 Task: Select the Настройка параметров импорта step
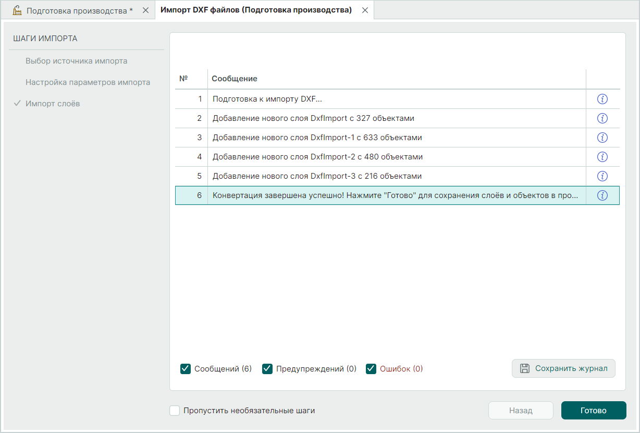click(x=88, y=82)
